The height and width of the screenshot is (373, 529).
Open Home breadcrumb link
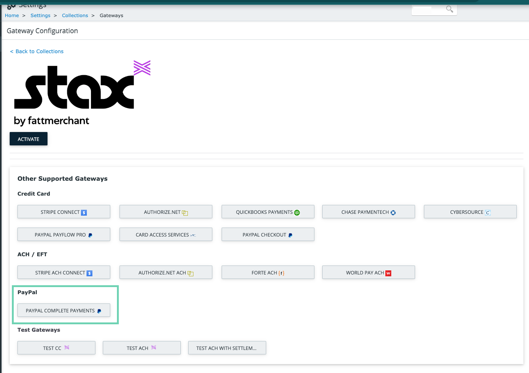12,15
